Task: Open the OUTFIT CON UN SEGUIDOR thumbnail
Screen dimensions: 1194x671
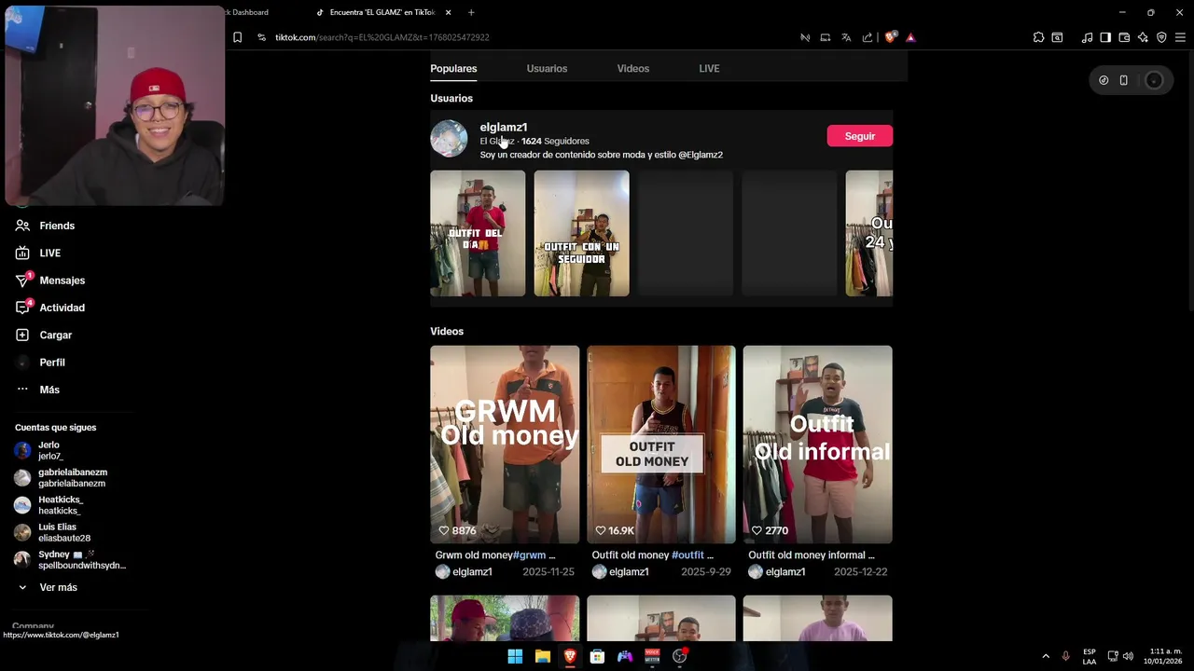Action: (x=581, y=233)
